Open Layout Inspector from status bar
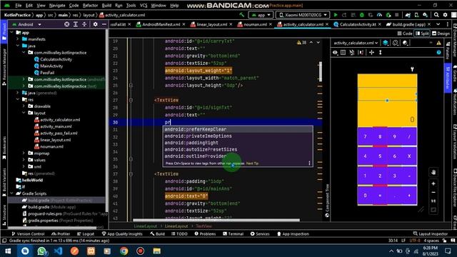 pos(430,233)
